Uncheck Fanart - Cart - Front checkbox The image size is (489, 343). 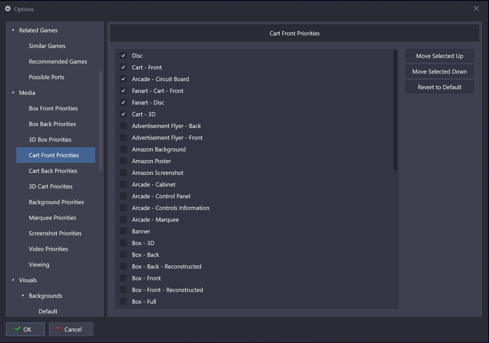click(123, 91)
